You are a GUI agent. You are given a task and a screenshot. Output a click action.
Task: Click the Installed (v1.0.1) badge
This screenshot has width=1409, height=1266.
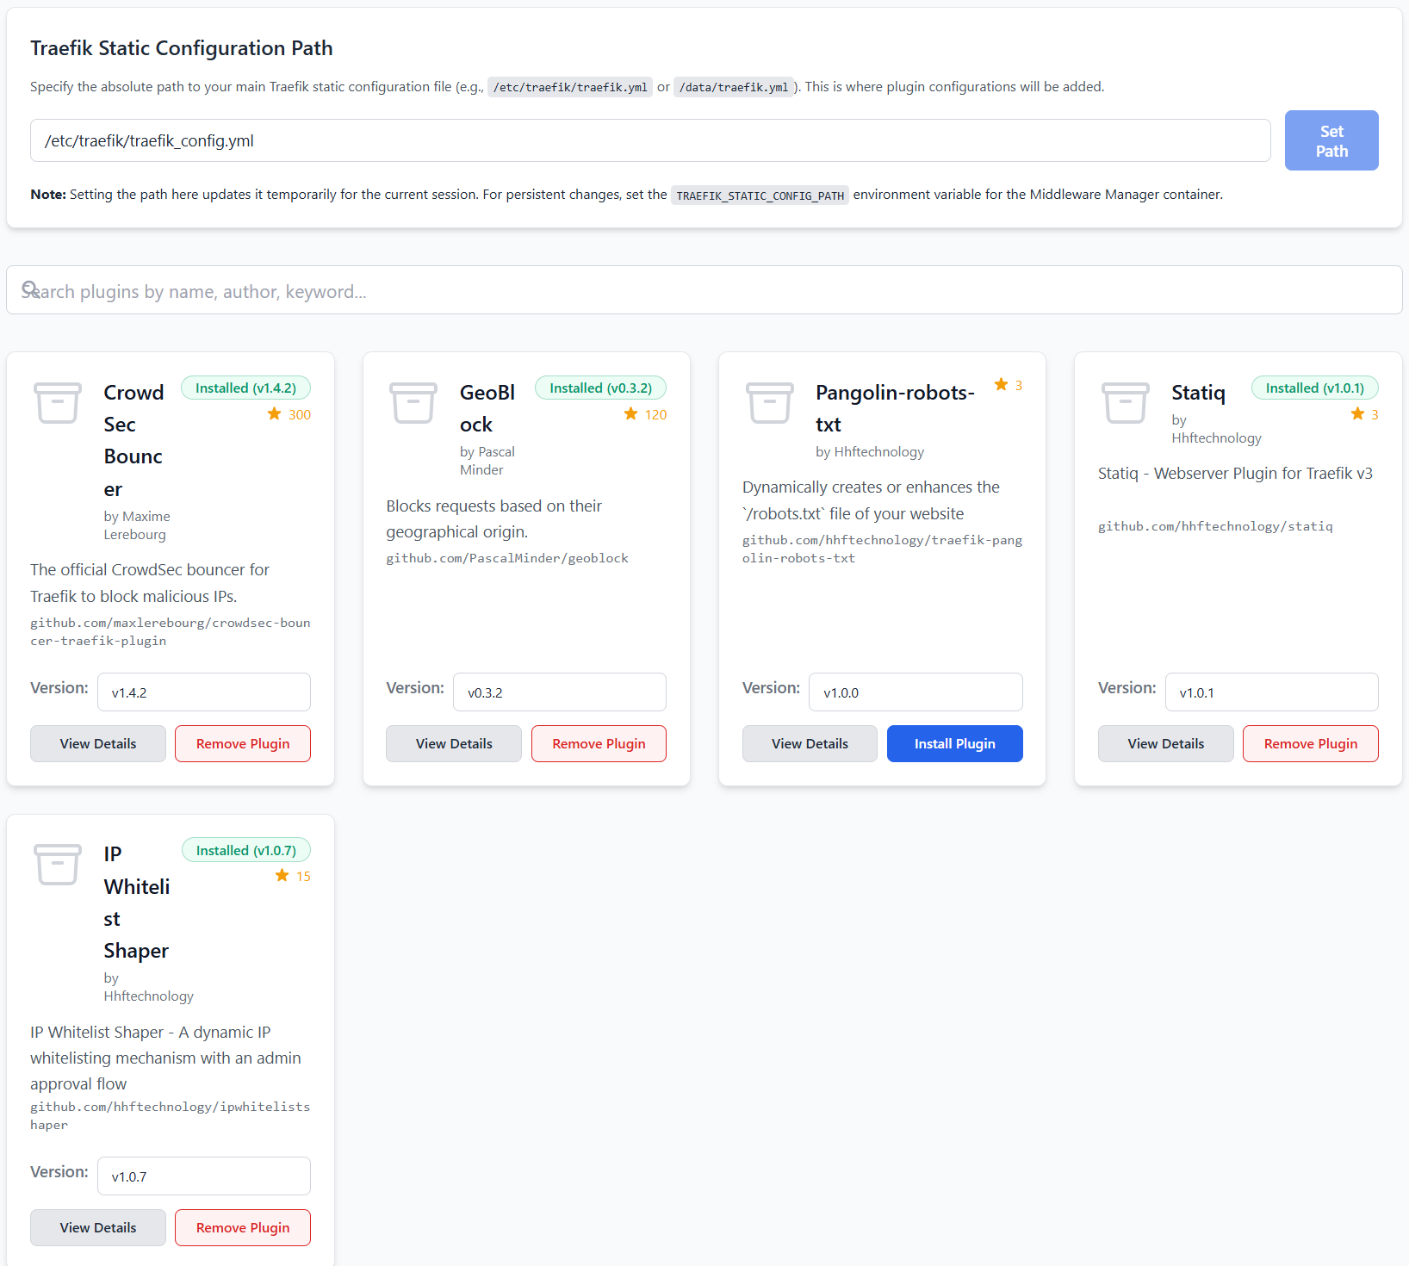click(x=1315, y=388)
